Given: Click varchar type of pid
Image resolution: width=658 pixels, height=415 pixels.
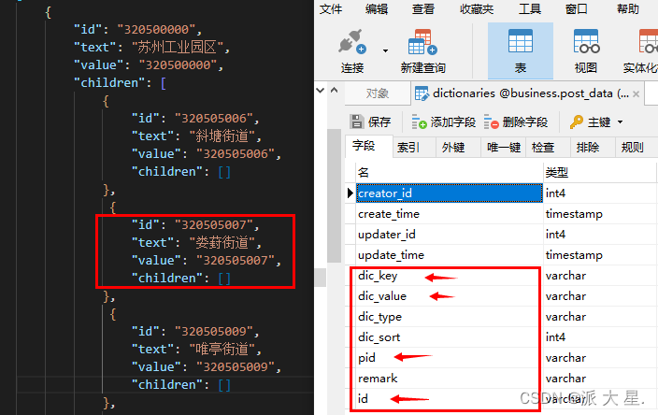Looking at the screenshot, I should pos(565,358).
